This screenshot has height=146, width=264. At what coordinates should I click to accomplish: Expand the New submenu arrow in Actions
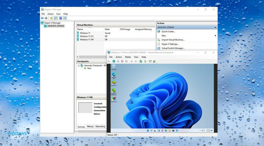(x=215, y=36)
